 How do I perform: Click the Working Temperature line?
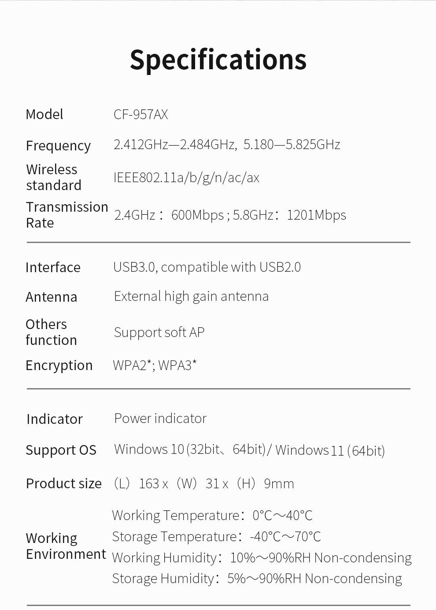click(212, 515)
